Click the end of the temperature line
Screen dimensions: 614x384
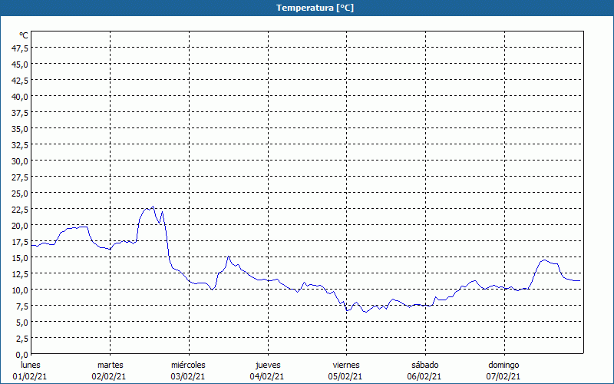[579, 281]
